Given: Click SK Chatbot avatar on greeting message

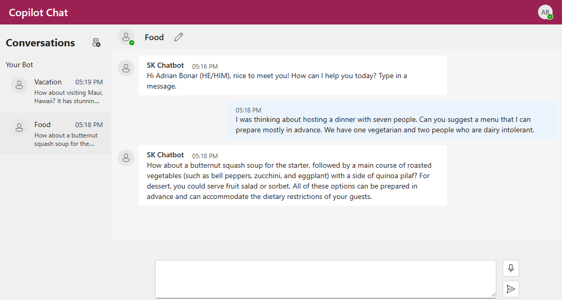Looking at the screenshot, I should [x=126, y=68].
